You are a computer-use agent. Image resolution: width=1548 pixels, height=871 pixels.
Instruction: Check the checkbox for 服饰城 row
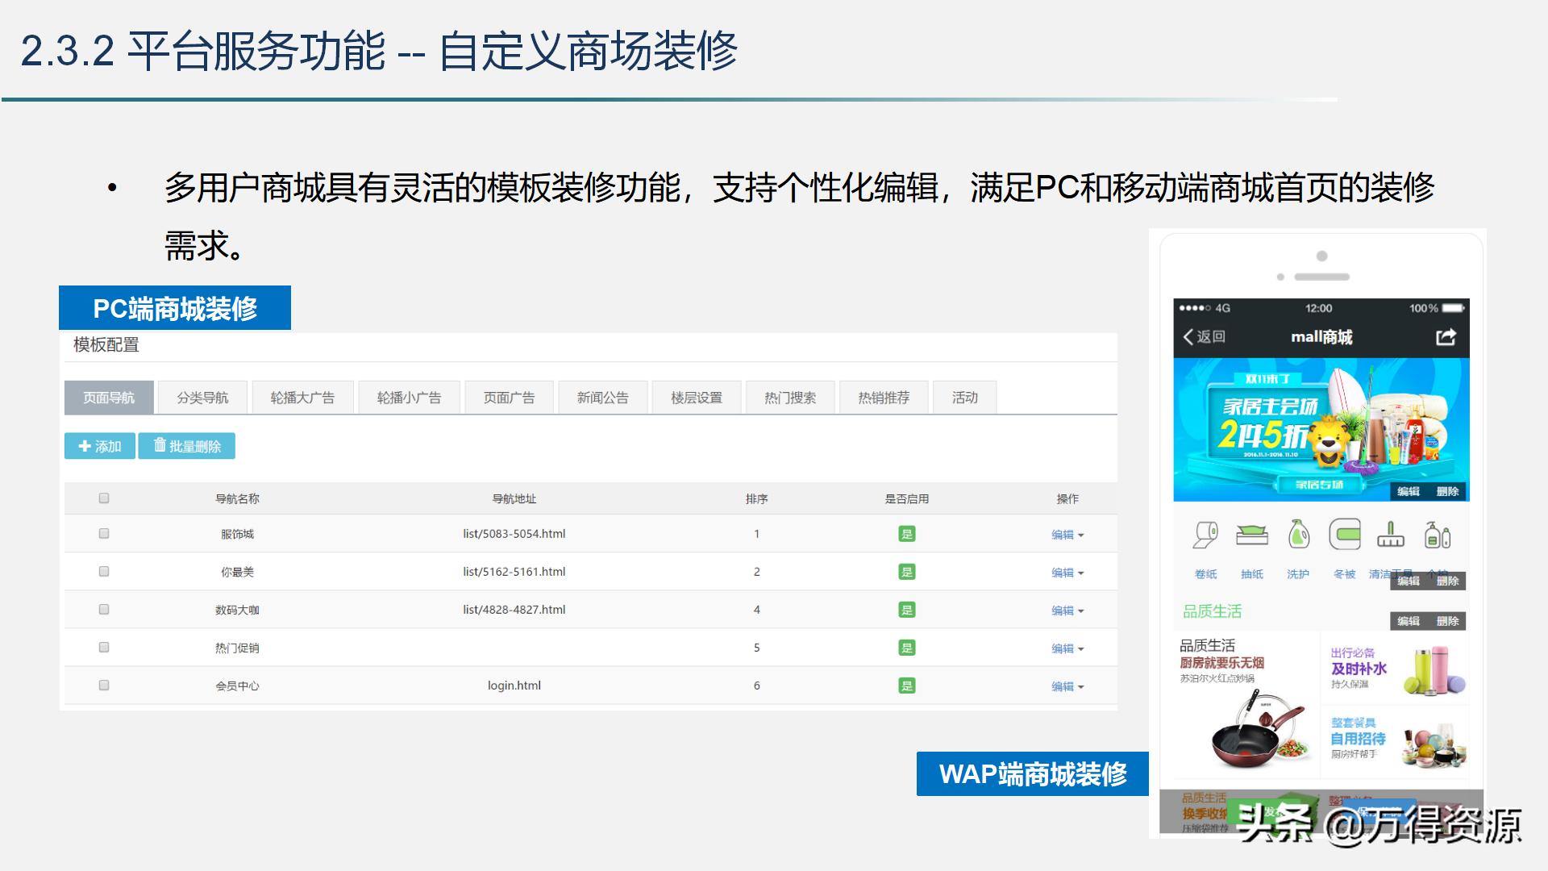pyautogui.click(x=104, y=534)
